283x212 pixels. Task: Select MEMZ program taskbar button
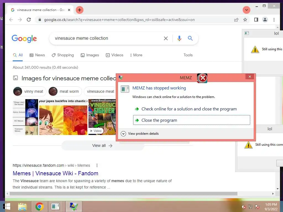point(55,206)
